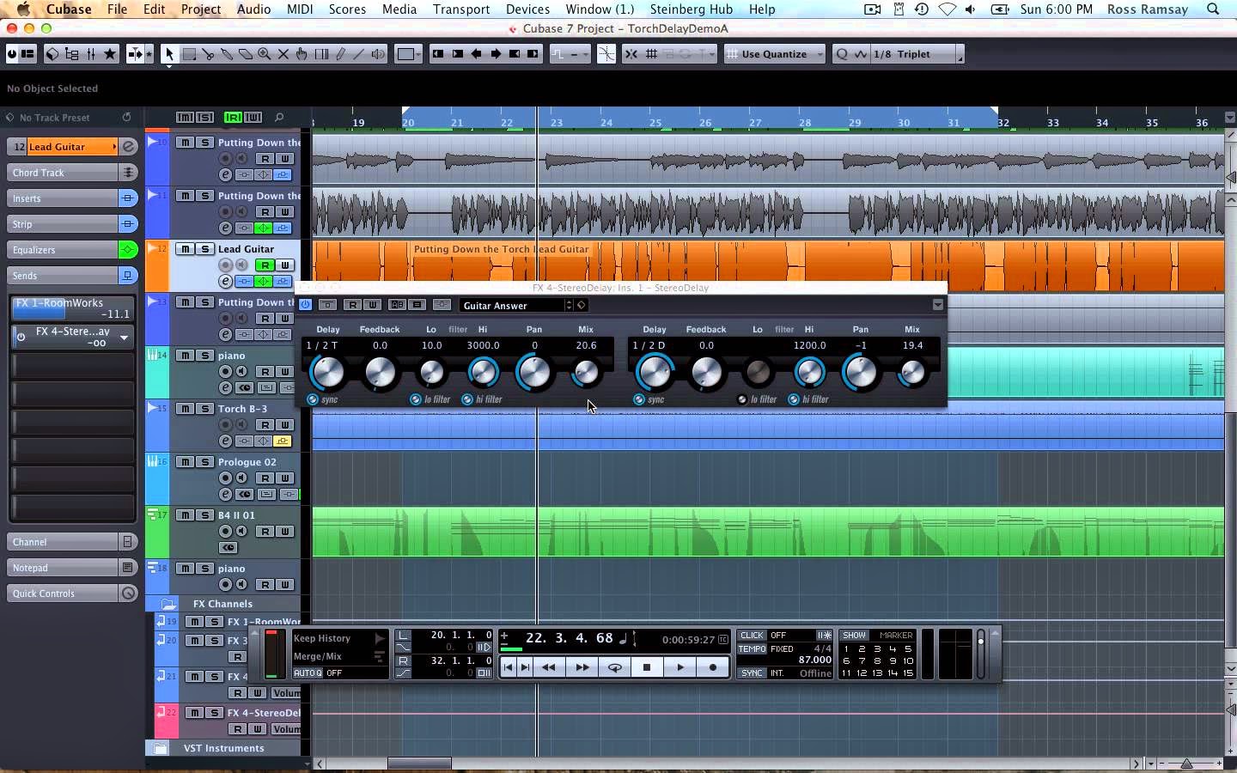1237x773 pixels.
Task: Toggle the CLICK metronome button
Action: (x=752, y=636)
